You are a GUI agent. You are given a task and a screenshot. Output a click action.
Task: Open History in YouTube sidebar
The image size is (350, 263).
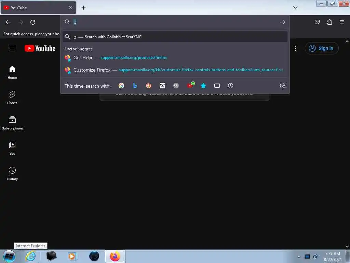pos(12,174)
